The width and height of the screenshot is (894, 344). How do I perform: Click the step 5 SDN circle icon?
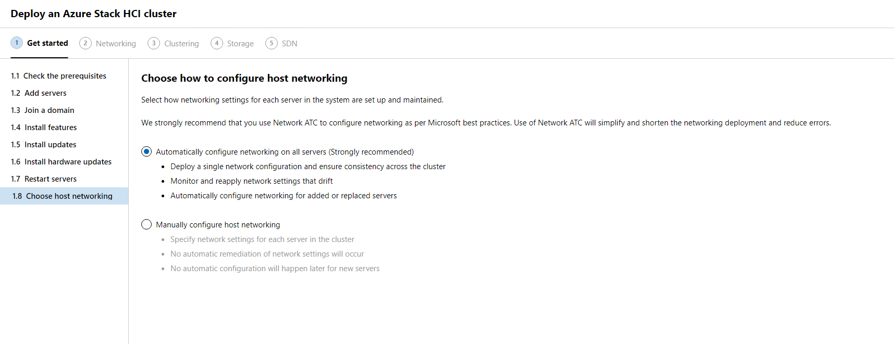(x=272, y=43)
